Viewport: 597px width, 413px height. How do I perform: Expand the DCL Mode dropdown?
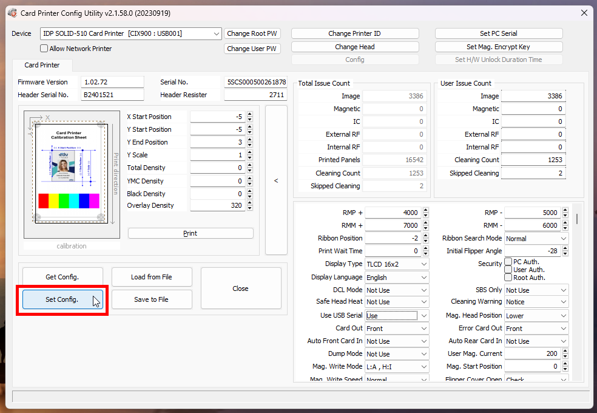pyautogui.click(x=397, y=290)
